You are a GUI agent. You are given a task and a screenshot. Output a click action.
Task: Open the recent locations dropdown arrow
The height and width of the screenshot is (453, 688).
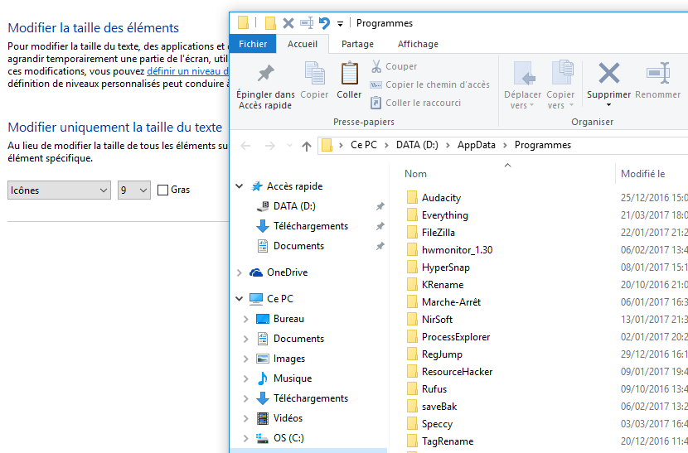289,146
